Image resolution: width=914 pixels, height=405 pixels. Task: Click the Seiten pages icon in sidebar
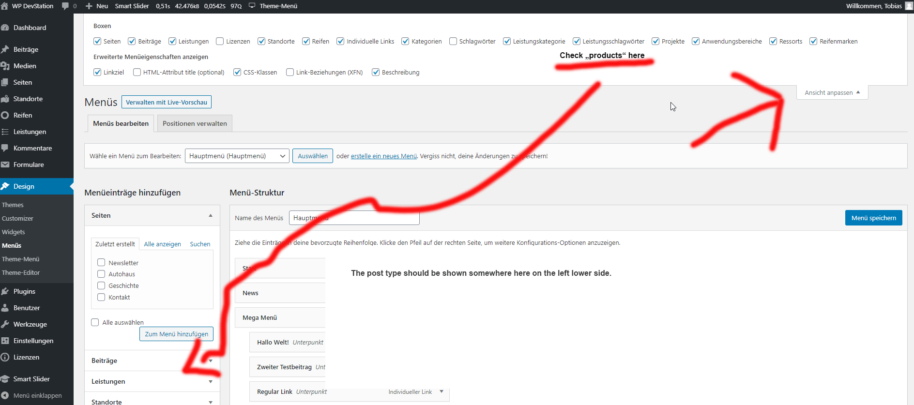pyautogui.click(x=5, y=82)
